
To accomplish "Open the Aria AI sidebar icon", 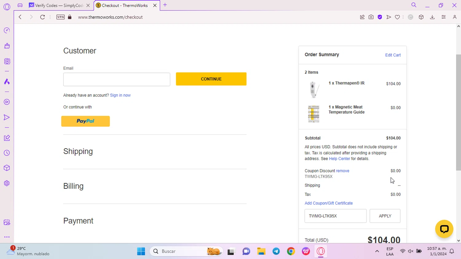I will (x=7, y=81).
